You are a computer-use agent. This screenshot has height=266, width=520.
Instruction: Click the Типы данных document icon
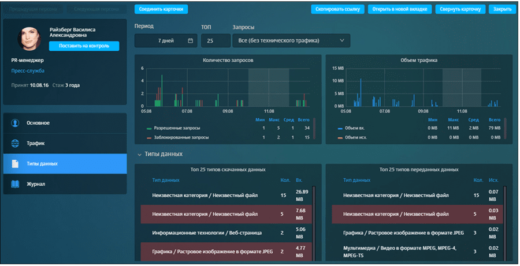pyautogui.click(x=15, y=164)
